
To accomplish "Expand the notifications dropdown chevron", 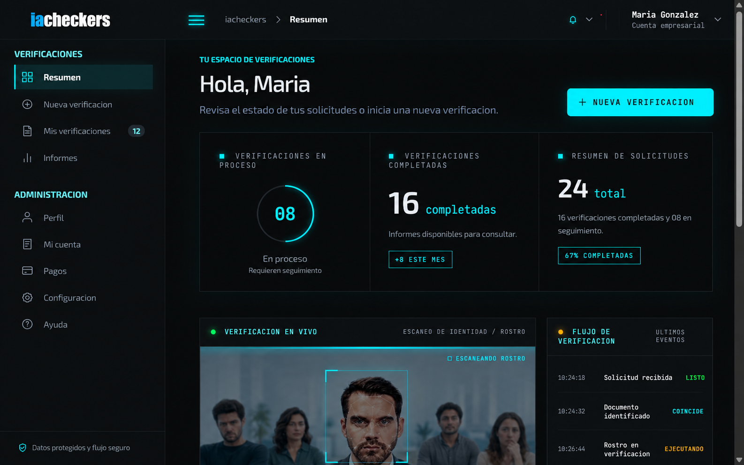I will pos(589,20).
